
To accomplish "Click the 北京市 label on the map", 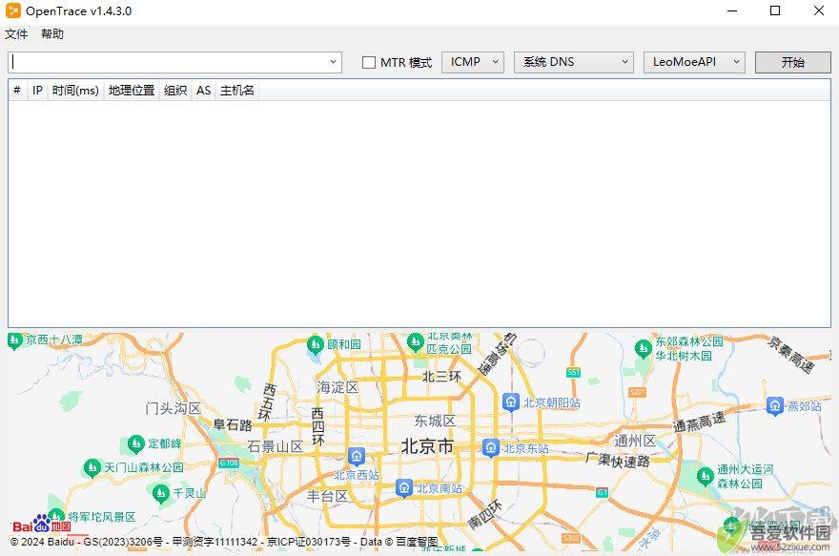I will coord(427,446).
